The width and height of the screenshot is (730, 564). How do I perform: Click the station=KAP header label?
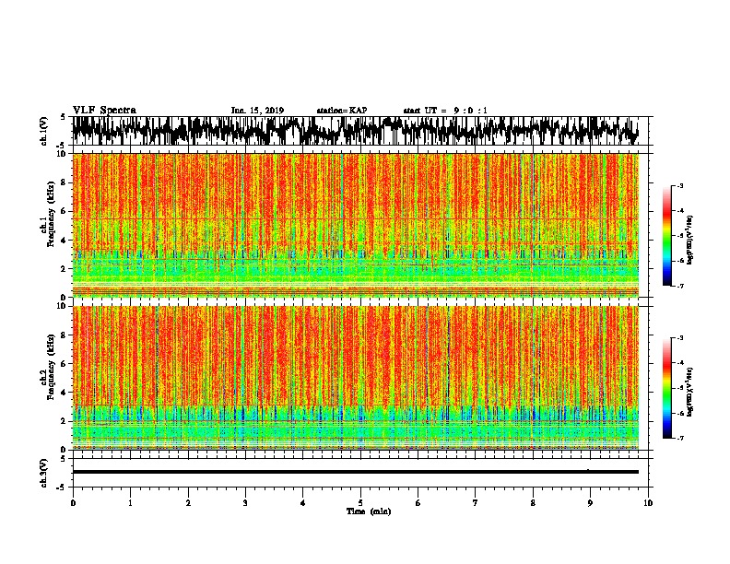pos(342,111)
